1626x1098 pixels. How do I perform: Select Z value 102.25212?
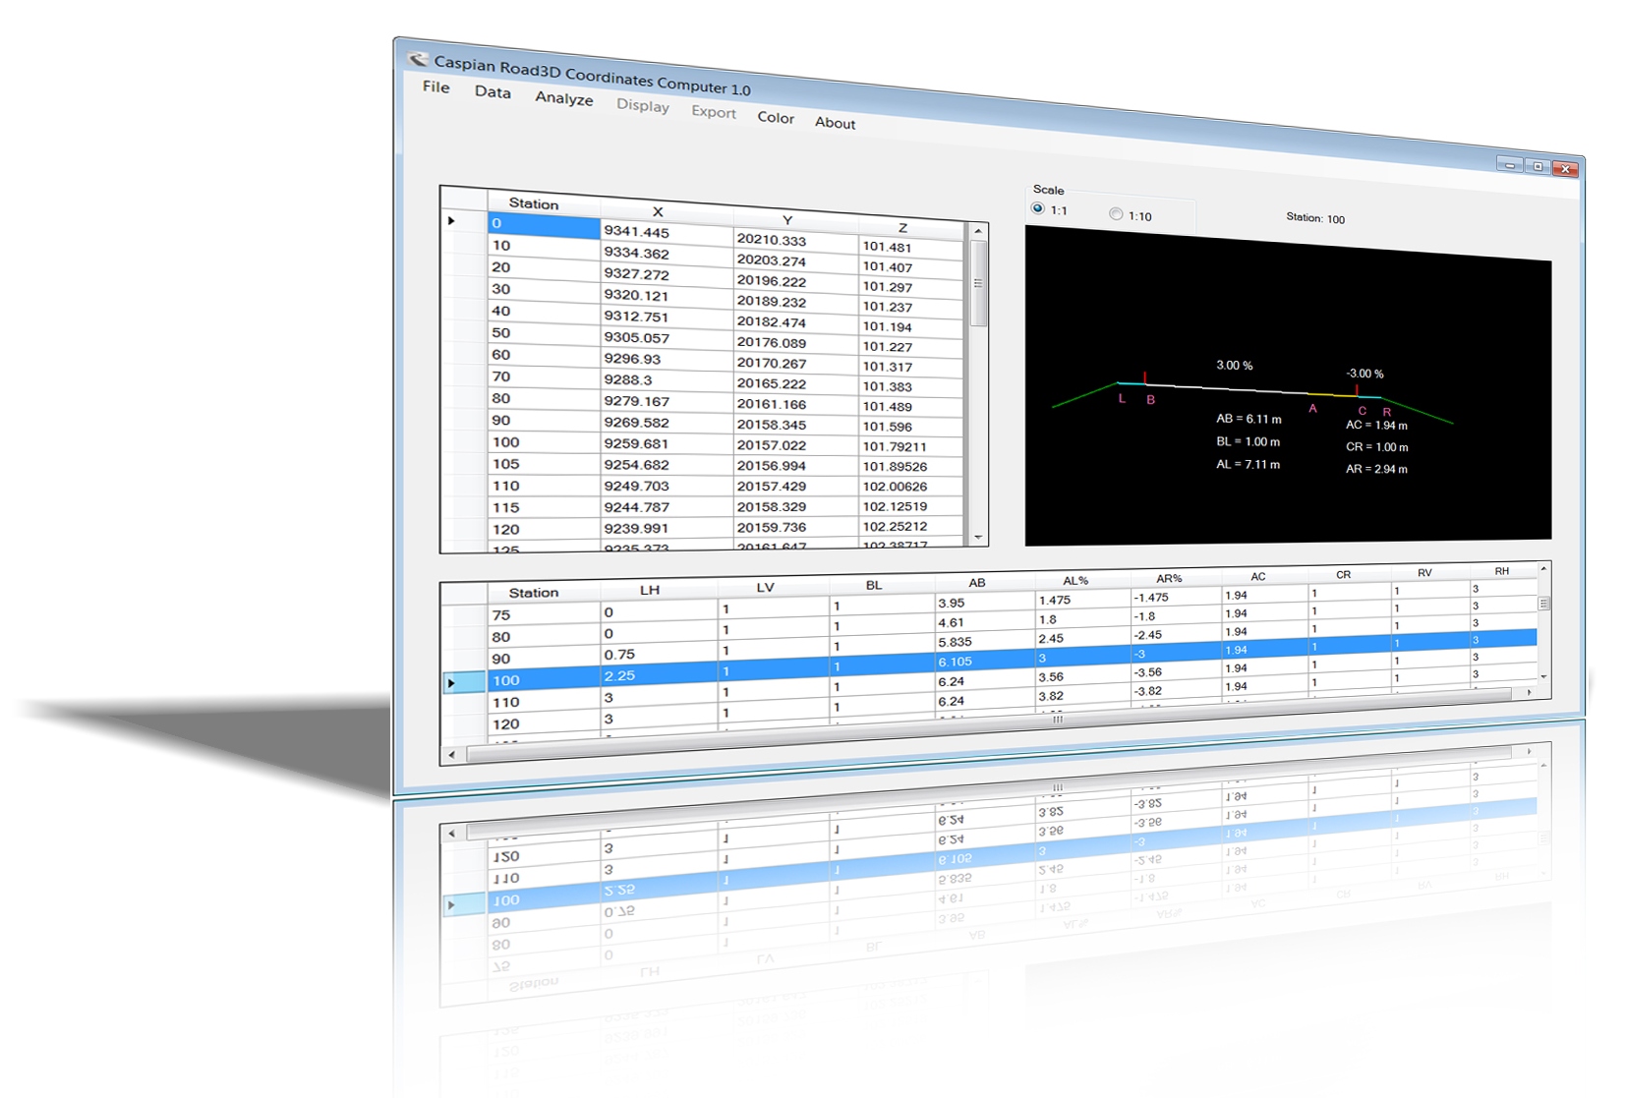point(910,526)
